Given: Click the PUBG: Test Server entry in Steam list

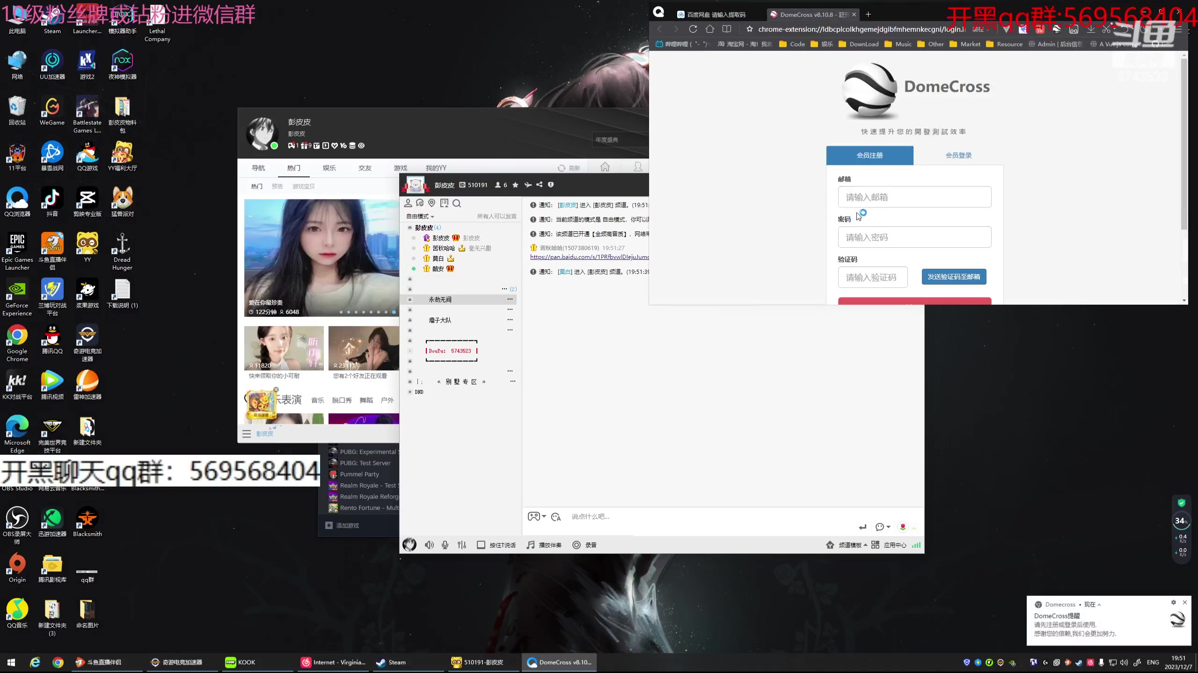Looking at the screenshot, I should 365,463.
